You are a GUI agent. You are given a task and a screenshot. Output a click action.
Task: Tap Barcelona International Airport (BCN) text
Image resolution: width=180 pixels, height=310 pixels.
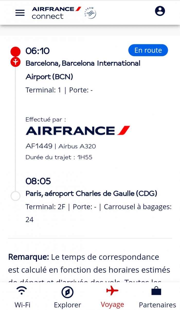[83, 70]
